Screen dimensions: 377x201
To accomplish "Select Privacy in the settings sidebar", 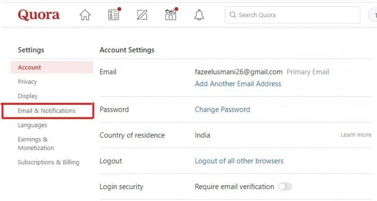I will 27,82.
